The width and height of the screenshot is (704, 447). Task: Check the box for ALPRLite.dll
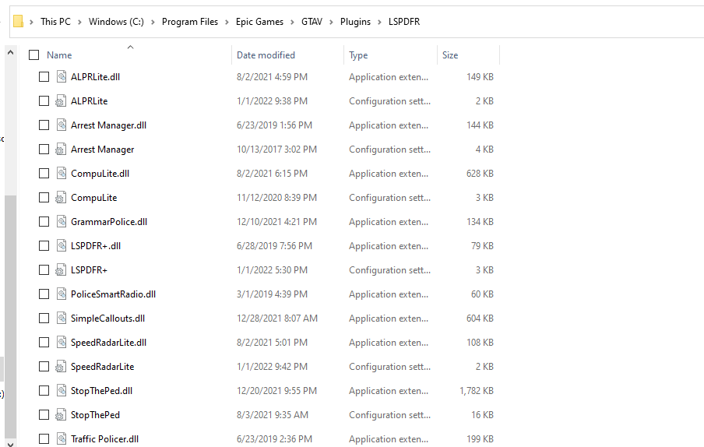44,77
